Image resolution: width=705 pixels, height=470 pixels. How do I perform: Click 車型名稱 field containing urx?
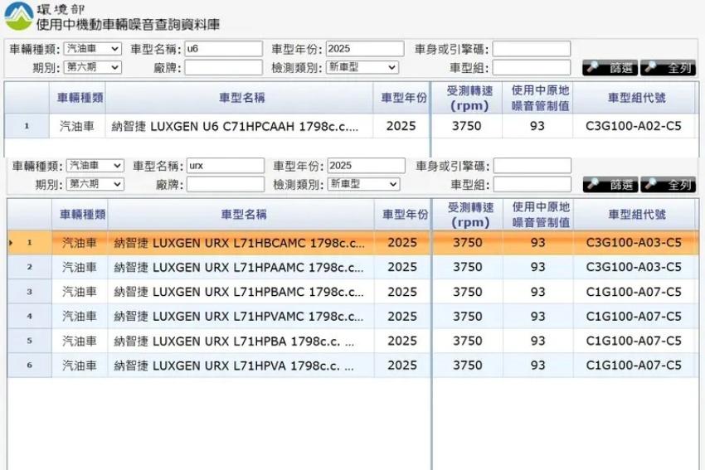pos(226,165)
